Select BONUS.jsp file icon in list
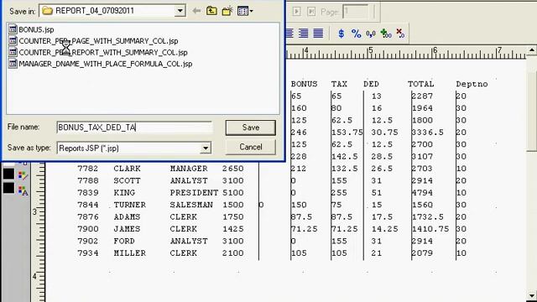 click(13, 29)
